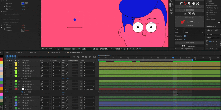Click the 1 - 创建控制器 button

tap(189, 10)
